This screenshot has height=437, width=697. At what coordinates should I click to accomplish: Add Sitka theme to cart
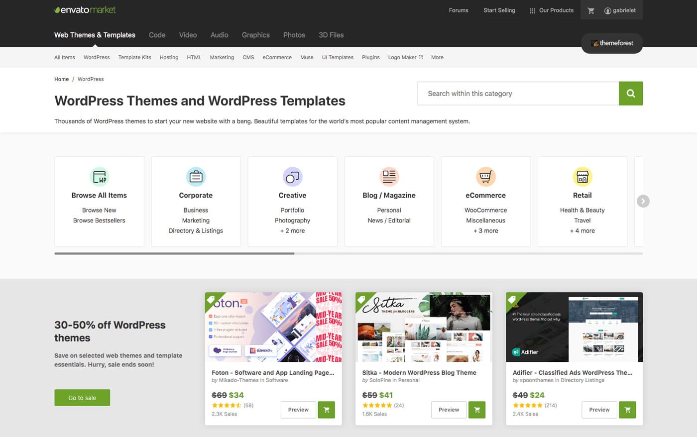477,410
